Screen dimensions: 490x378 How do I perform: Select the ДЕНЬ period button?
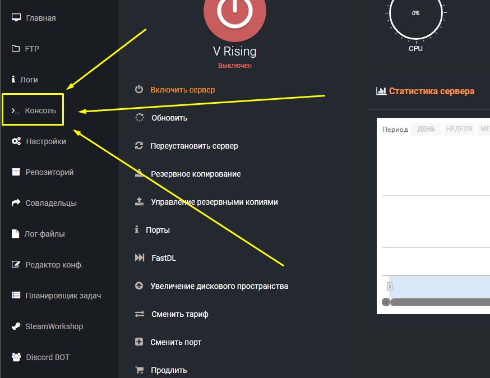point(426,129)
